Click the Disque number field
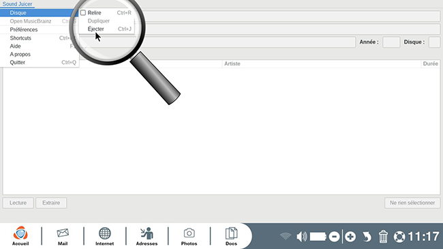Image resolution: width=443 pixels, height=249 pixels. [434, 42]
